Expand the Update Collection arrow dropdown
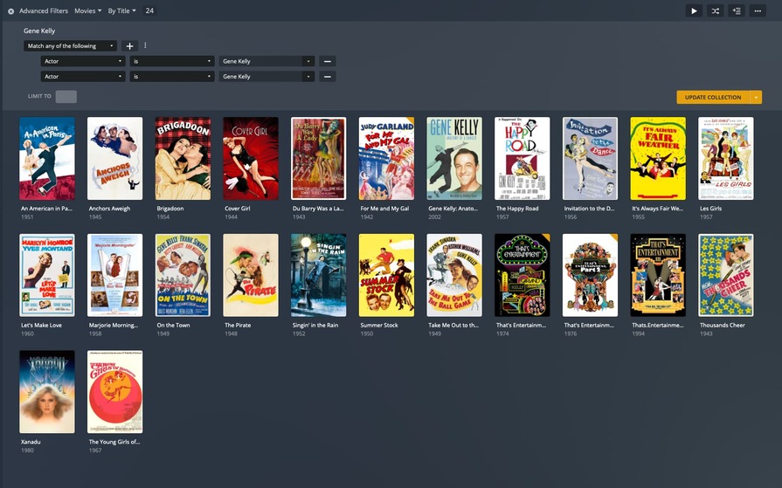This screenshot has width=782, height=488. [756, 97]
